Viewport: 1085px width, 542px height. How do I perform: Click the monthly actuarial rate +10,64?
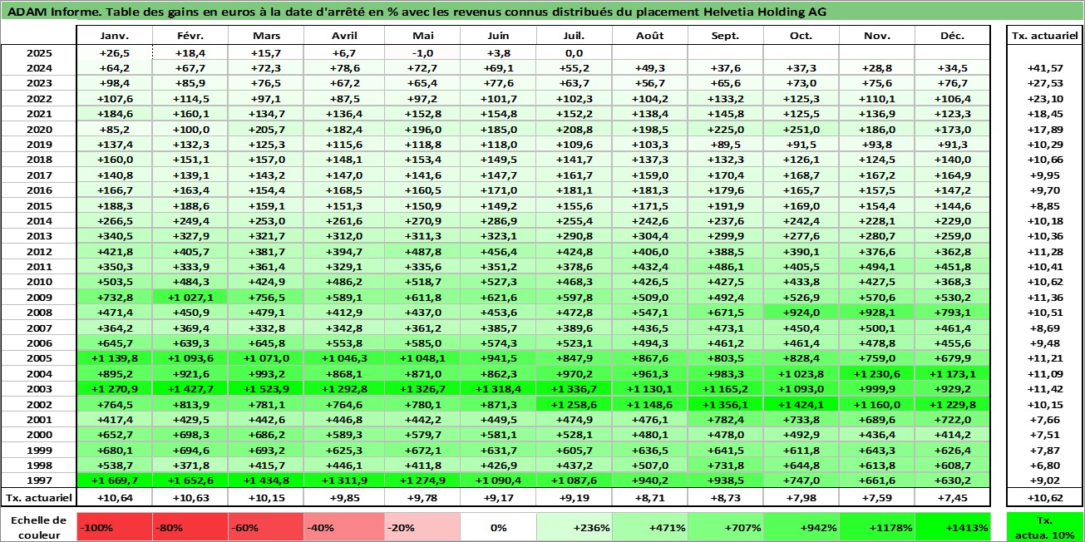(x=114, y=497)
